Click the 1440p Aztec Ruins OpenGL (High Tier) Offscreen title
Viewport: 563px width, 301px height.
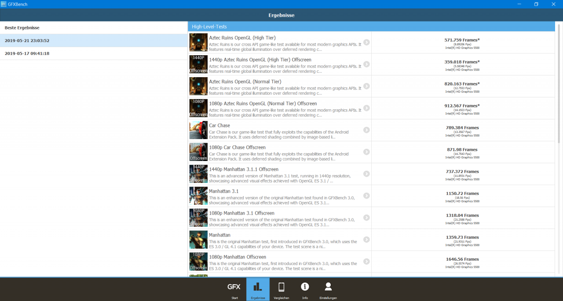(260, 60)
